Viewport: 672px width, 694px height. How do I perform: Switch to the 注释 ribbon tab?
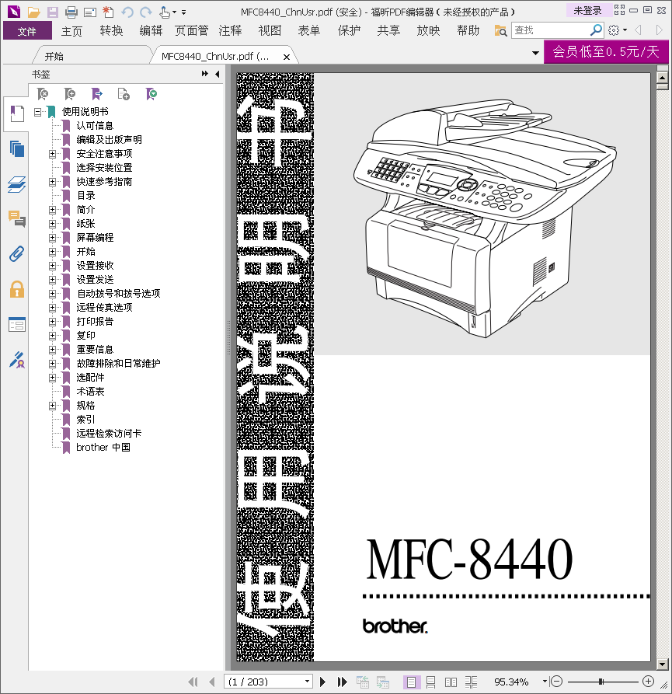click(x=230, y=31)
